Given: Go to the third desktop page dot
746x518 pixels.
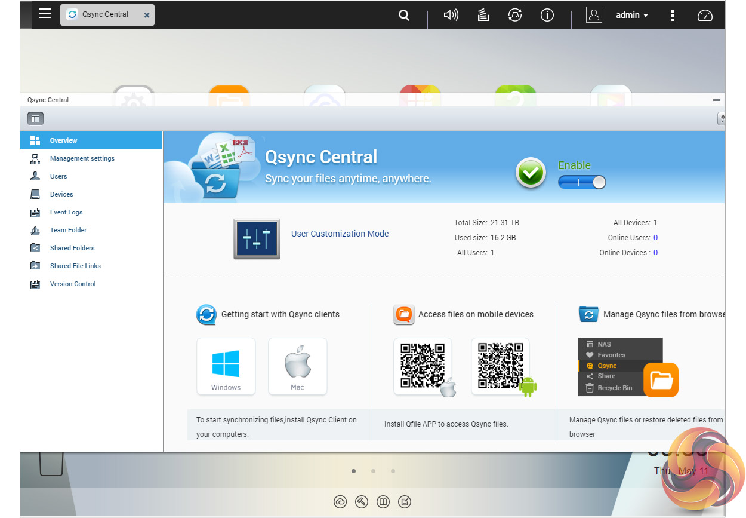Looking at the screenshot, I should click(393, 471).
